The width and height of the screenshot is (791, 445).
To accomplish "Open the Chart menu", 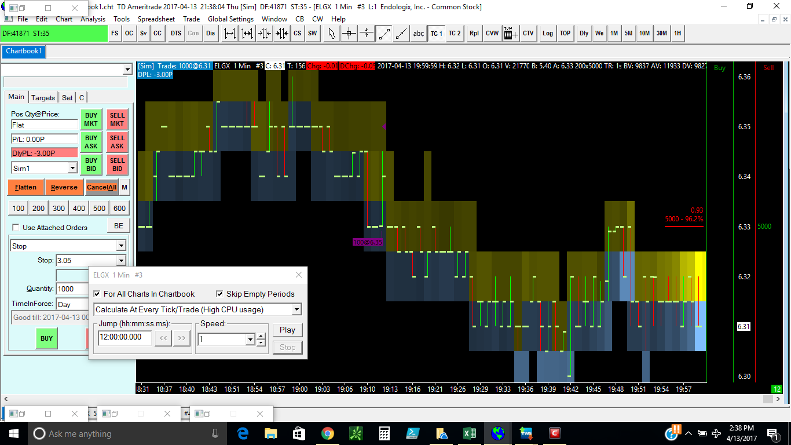I will click(x=64, y=19).
